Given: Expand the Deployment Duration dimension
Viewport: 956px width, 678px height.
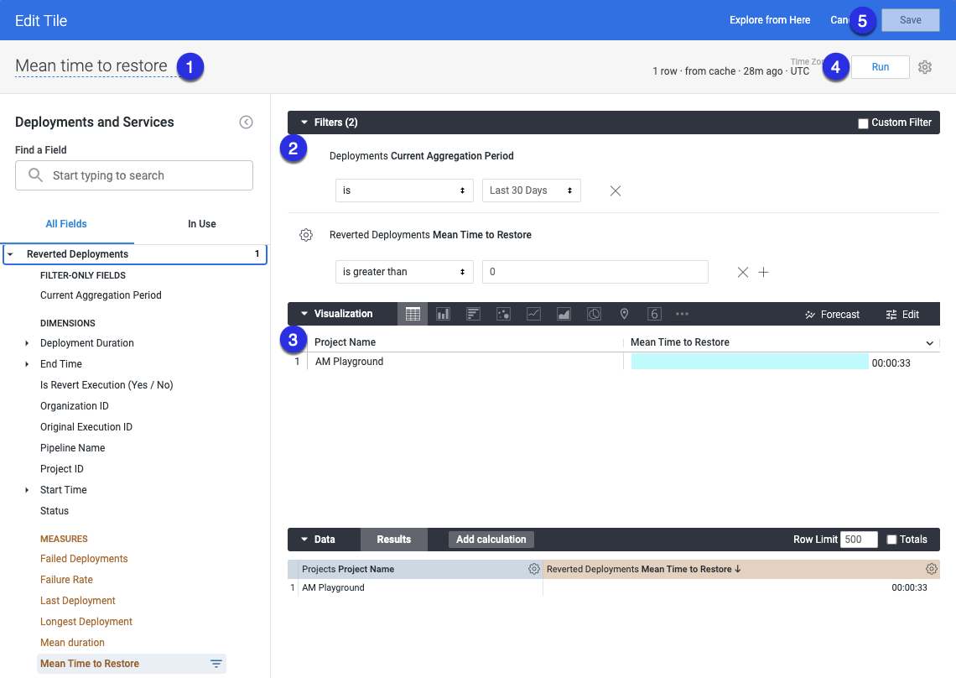Looking at the screenshot, I should click(x=27, y=343).
